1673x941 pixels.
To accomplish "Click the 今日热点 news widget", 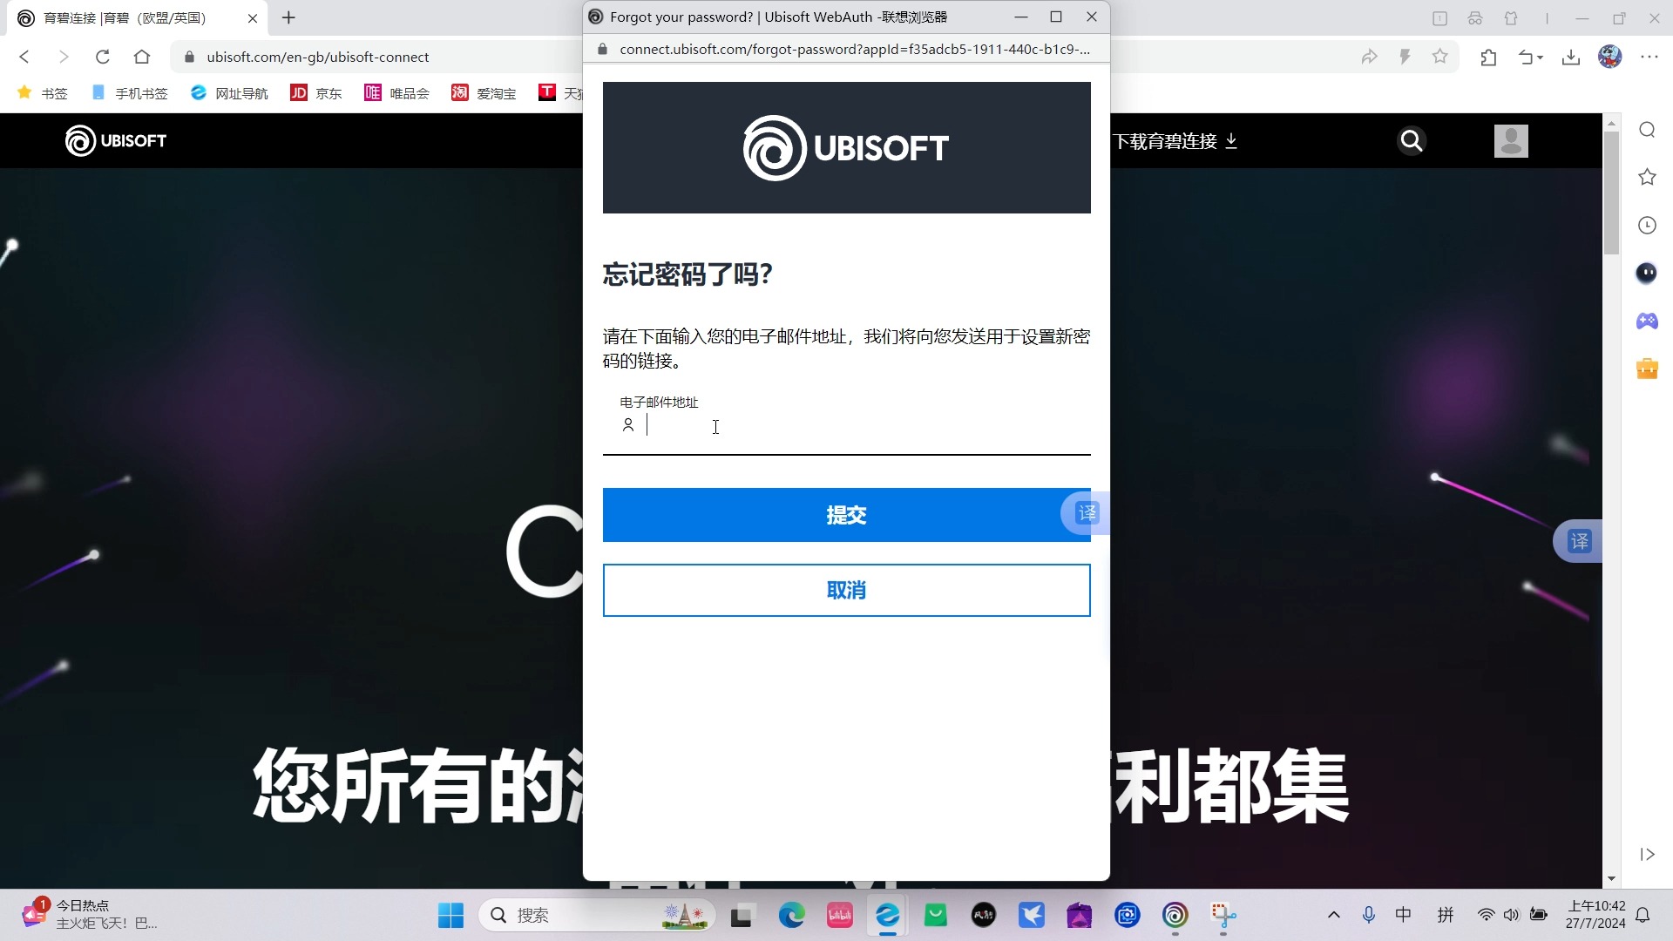I will [x=89, y=914].
